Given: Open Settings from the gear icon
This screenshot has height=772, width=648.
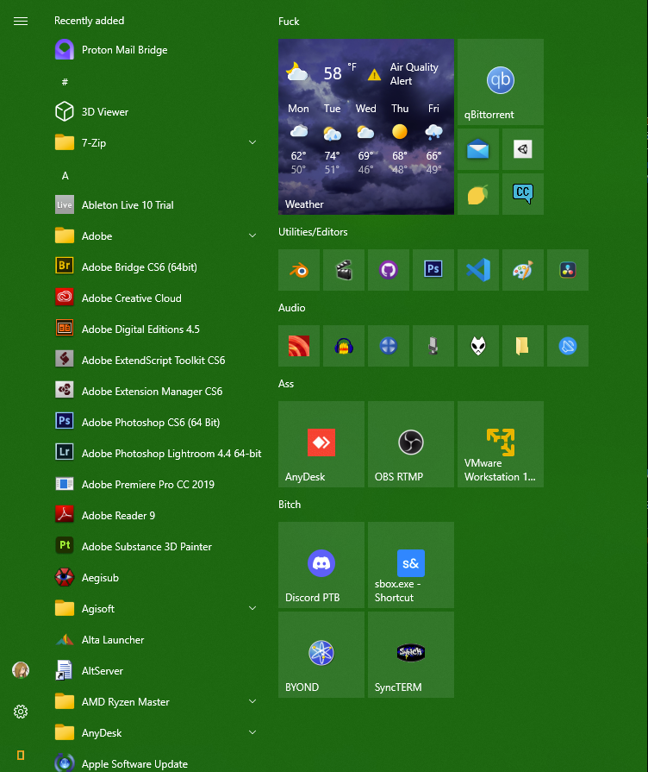Looking at the screenshot, I should (21, 712).
